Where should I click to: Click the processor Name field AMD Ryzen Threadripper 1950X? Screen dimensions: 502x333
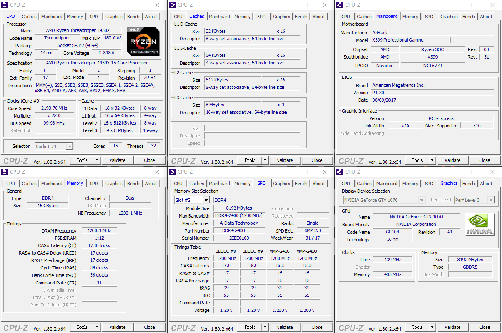tap(78, 31)
